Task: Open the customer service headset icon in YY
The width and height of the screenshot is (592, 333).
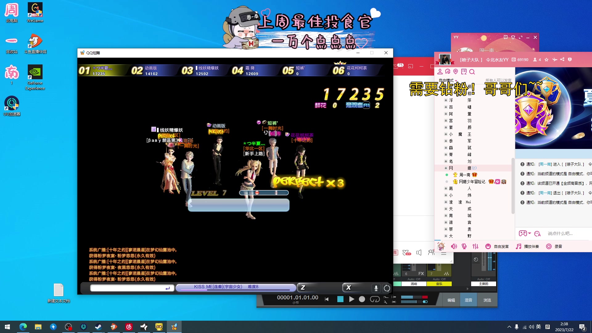Action: [x=448, y=72]
